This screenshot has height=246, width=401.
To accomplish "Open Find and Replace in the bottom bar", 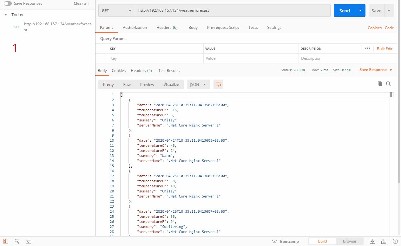I will (x=17, y=241).
